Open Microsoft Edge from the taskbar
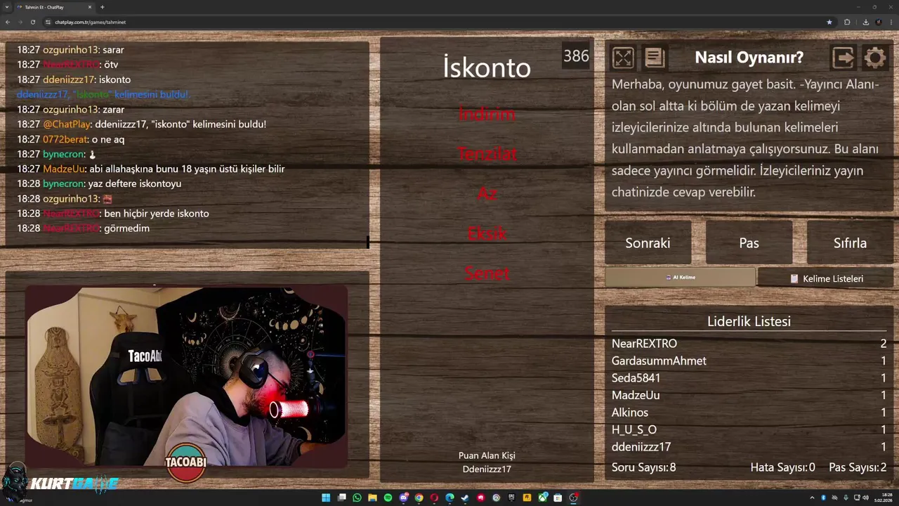 (449, 498)
